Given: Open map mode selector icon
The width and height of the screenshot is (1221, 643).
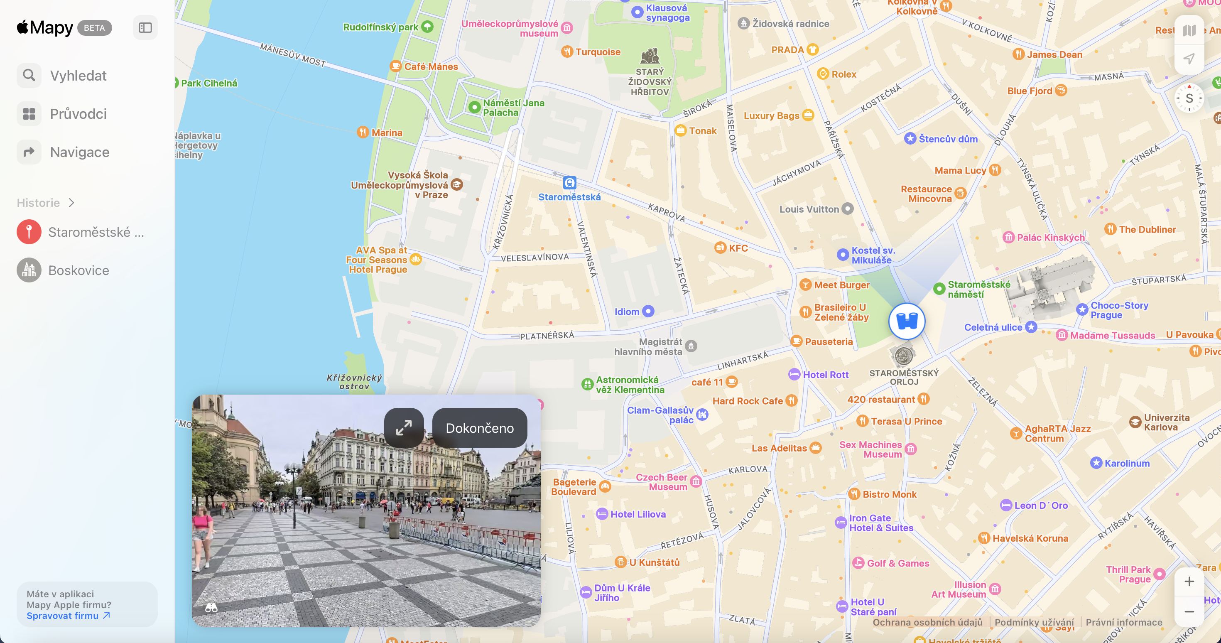Looking at the screenshot, I should click(x=1189, y=30).
